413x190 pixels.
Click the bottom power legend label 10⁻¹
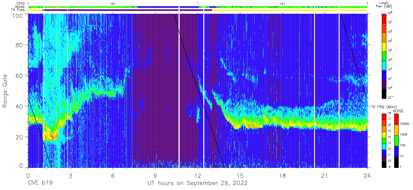[391, 97]
